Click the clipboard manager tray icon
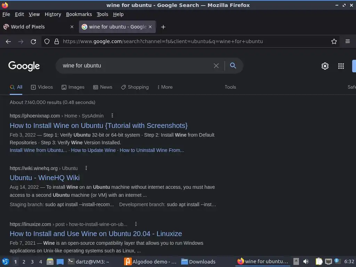Viewport: 356px width, 267px height. click(x=319, y=261)
